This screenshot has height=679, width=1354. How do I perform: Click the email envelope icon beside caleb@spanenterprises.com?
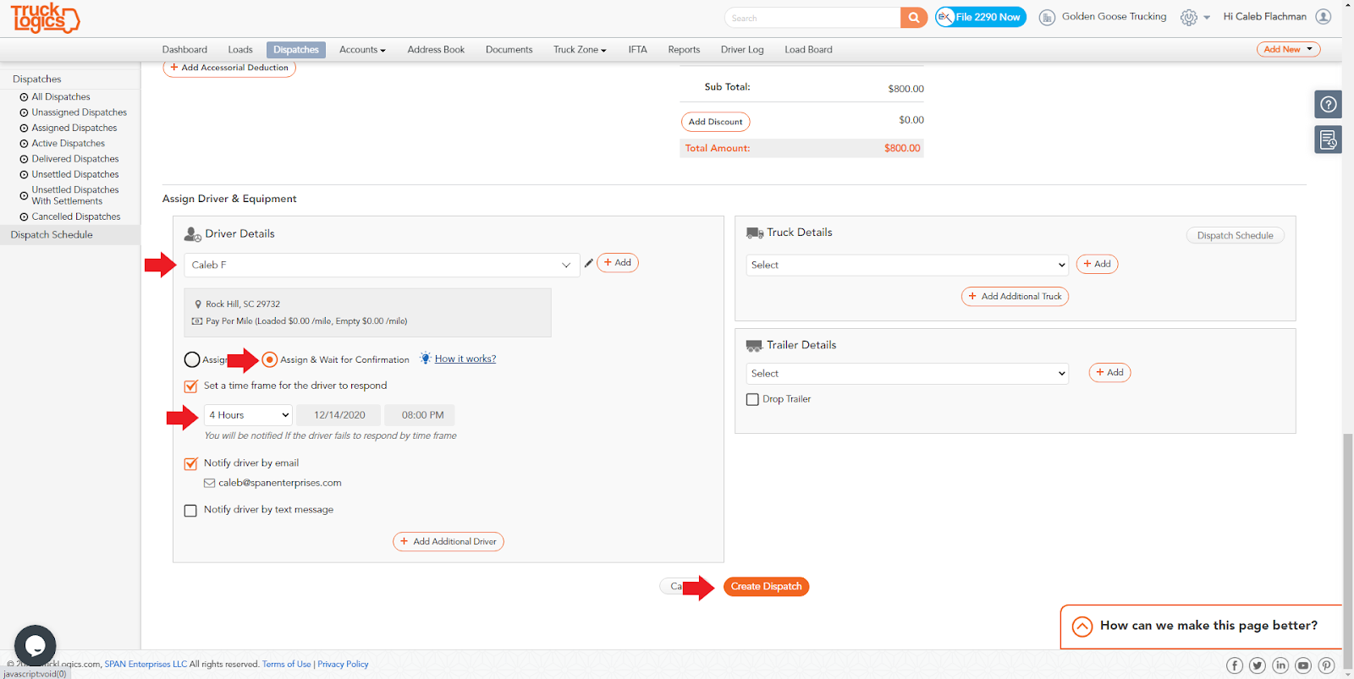tap(209, 484)
